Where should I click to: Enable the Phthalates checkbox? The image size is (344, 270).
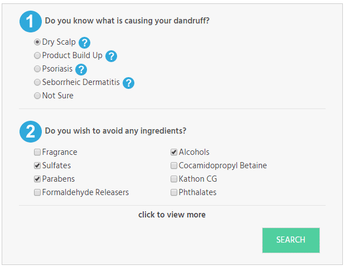[174, 192]
